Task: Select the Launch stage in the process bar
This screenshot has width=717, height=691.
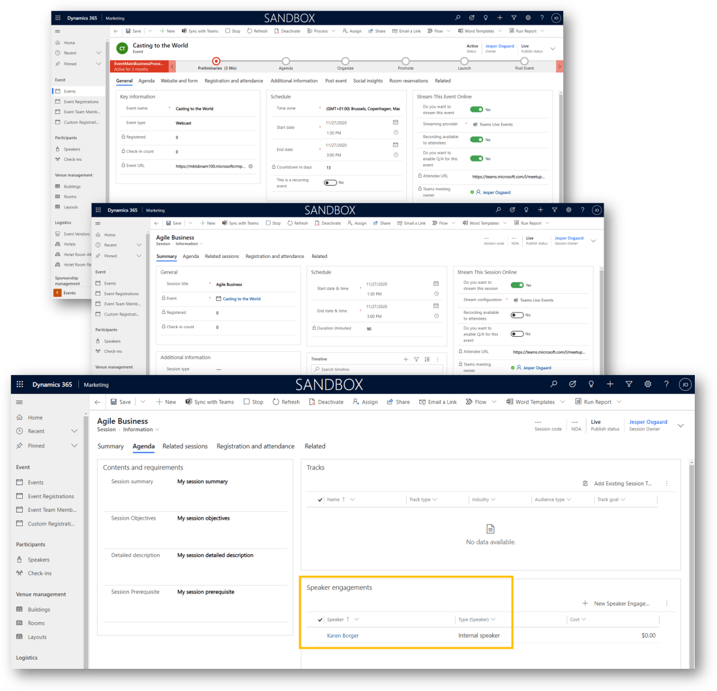Action: coord(464,62)
